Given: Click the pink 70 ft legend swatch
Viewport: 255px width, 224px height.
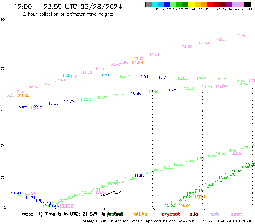Looking at the screenshot, I should (x=241, y=4).
